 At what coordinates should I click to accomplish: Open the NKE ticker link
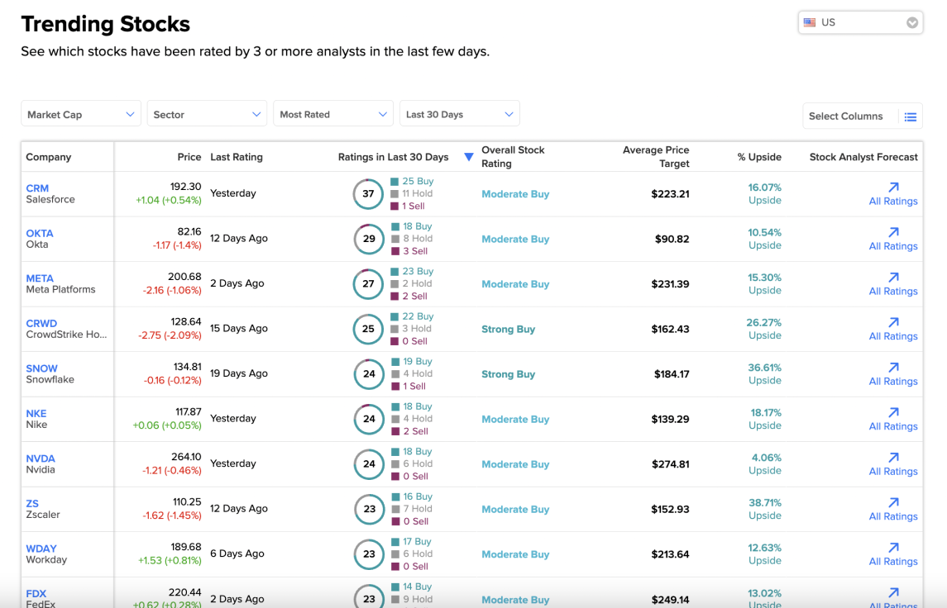point(36,414)
